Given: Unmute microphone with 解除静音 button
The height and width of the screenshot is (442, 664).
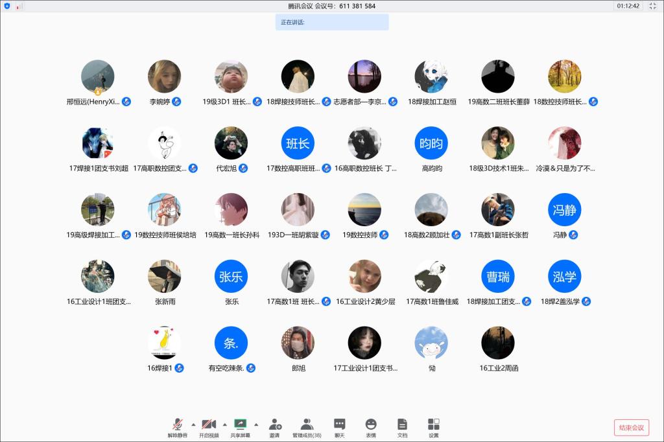Looking at the screenshot, I should pos(178,428).
